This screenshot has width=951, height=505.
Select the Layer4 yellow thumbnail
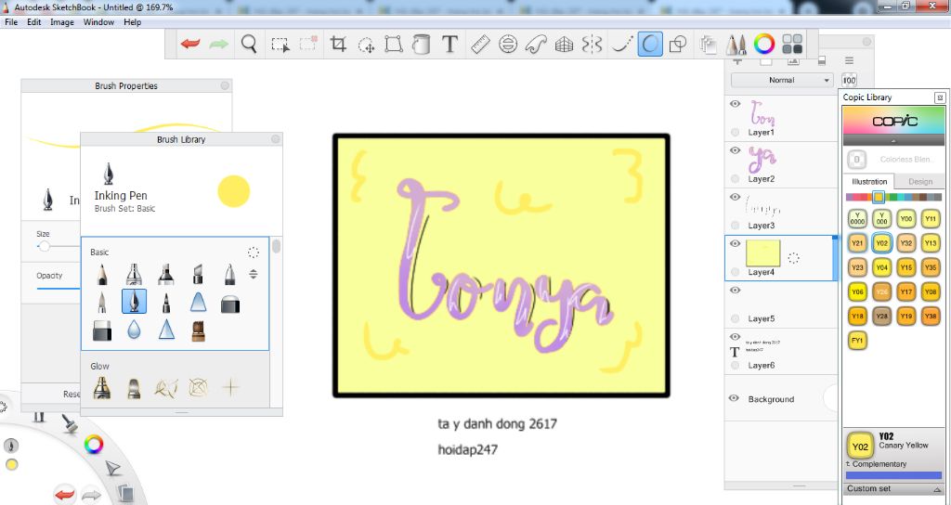tap(763, 252)
